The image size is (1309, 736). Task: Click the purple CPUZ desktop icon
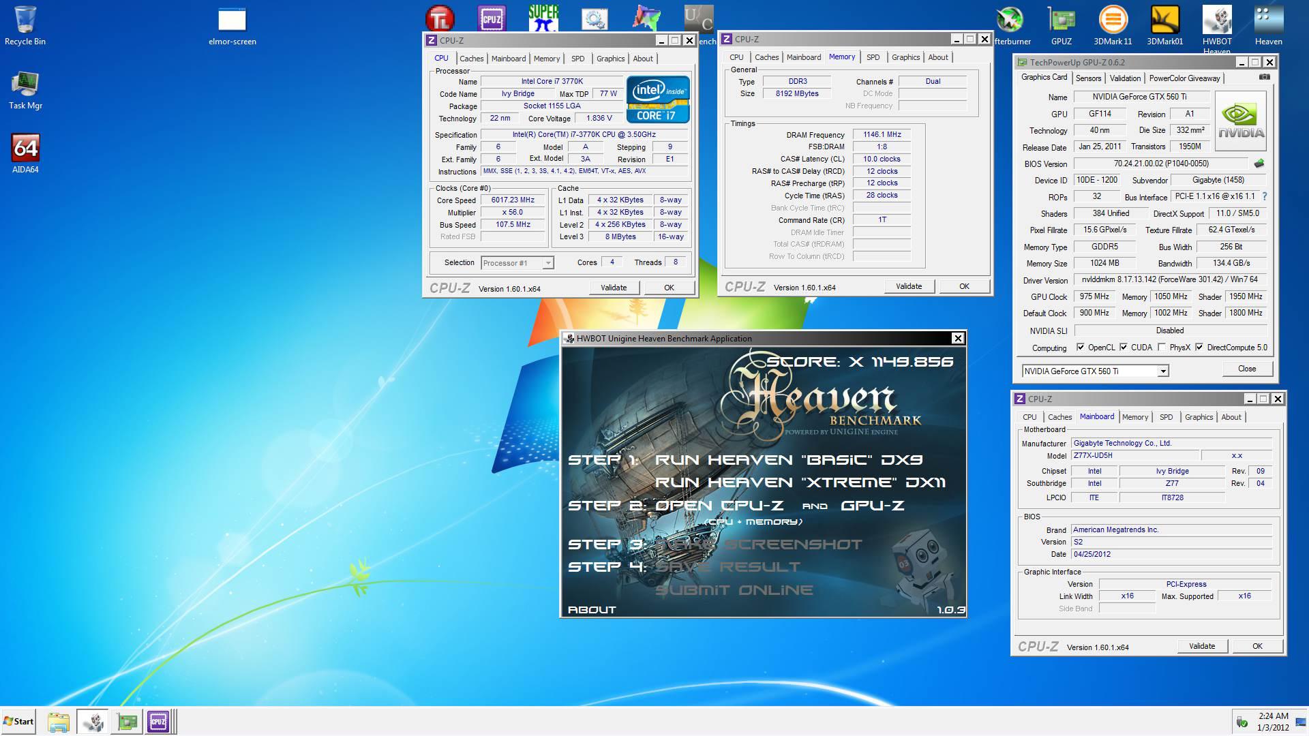[492, 18]
